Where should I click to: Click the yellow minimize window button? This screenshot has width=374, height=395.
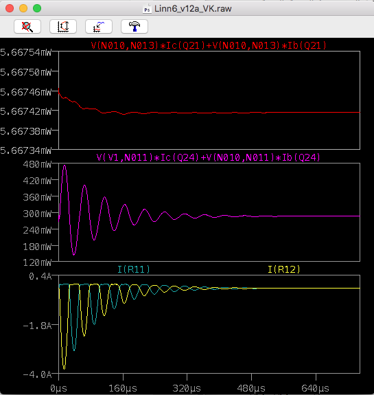(23, 8)
